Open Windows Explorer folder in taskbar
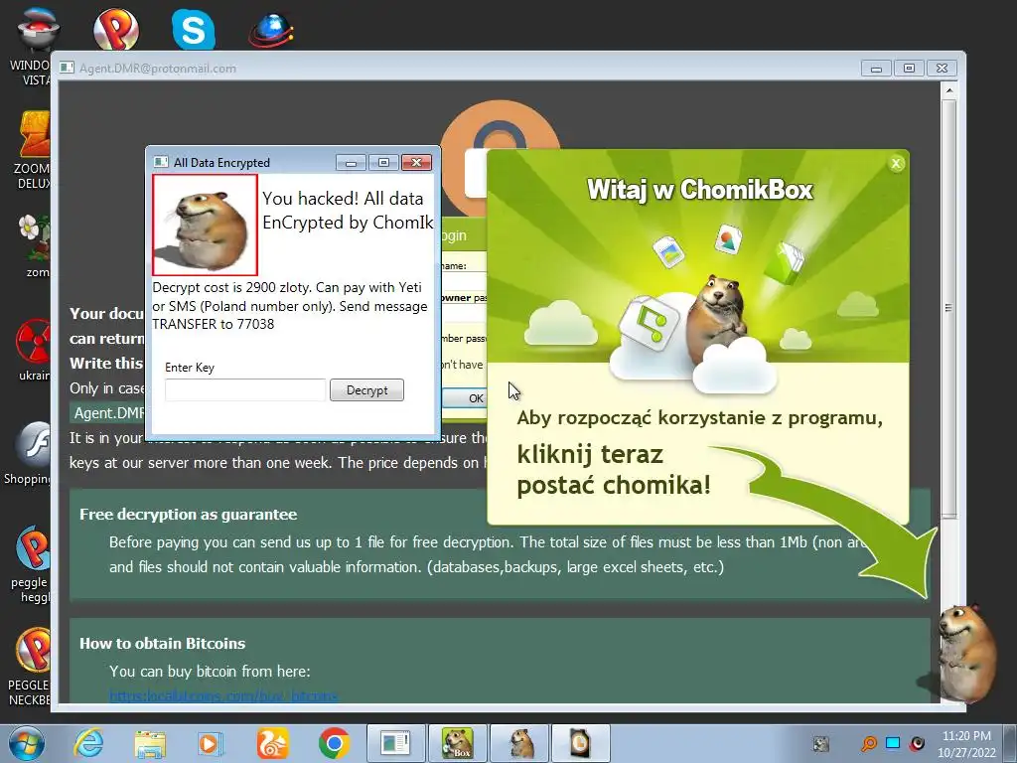Image resolution: width=1017 pixels, height=763 pixels. point(150,743)
